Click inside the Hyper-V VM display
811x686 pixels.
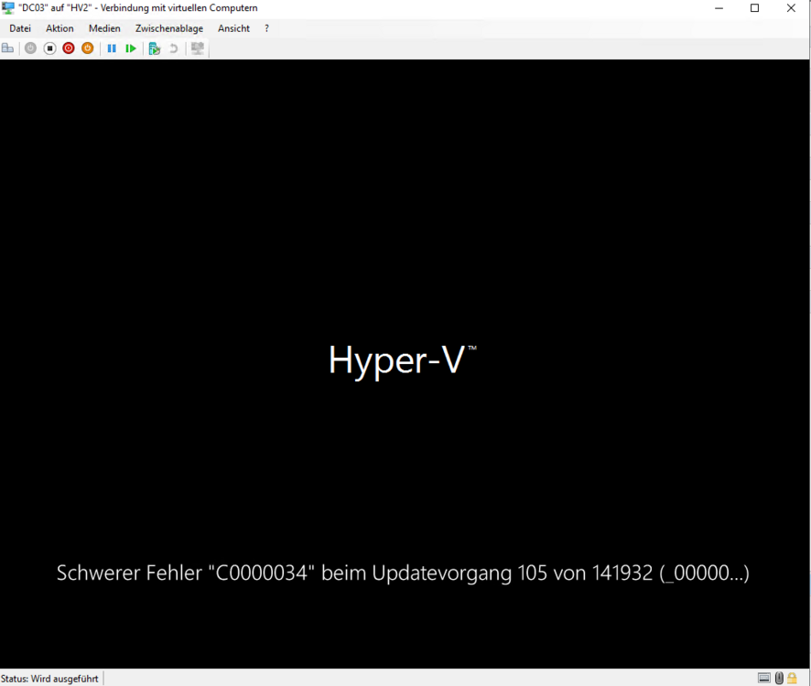coord(403,274)
